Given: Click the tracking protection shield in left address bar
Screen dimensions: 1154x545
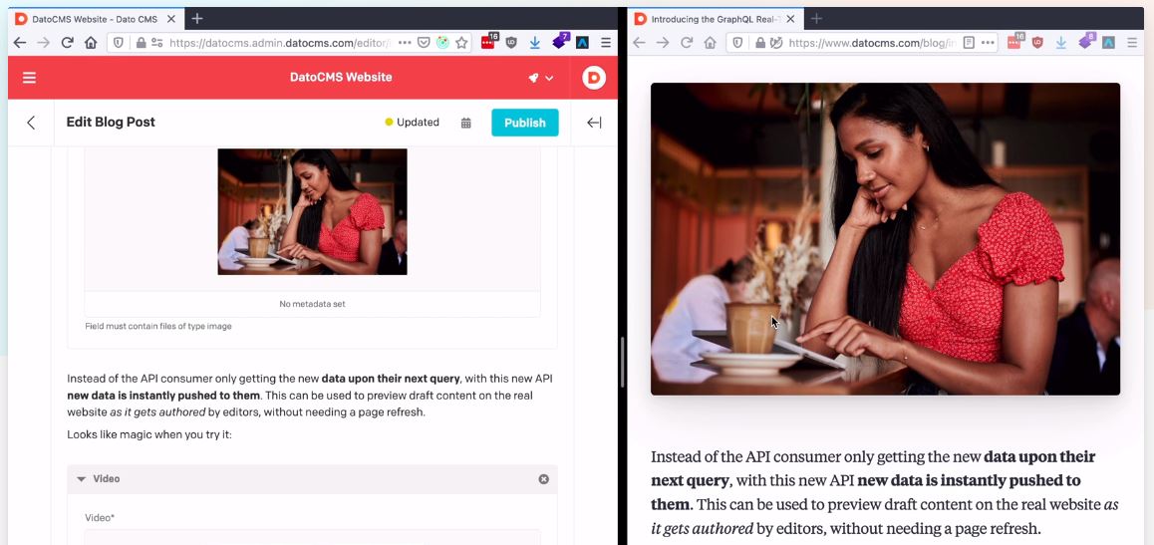Looking at the screenshot, I should (119, 43).
